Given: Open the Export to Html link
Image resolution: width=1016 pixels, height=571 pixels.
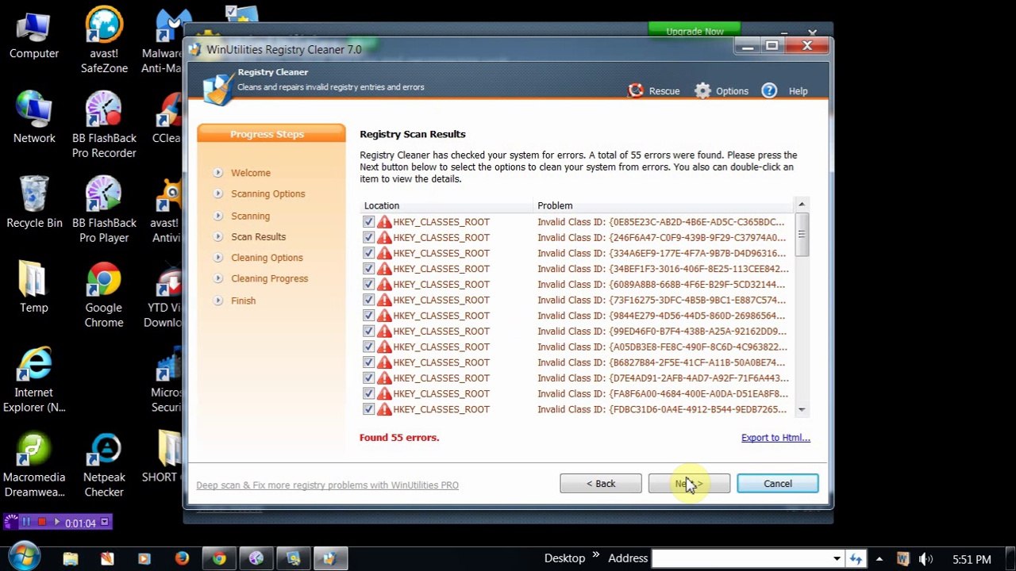Looking at the screenshot, I should click(x=775, y=438).
